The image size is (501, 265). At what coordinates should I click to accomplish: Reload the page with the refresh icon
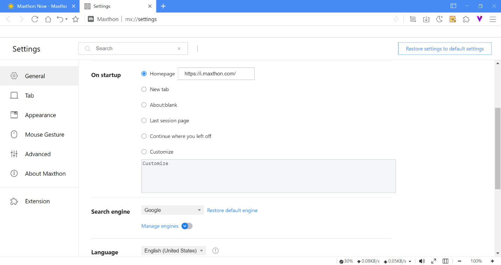tap(35, 19)
